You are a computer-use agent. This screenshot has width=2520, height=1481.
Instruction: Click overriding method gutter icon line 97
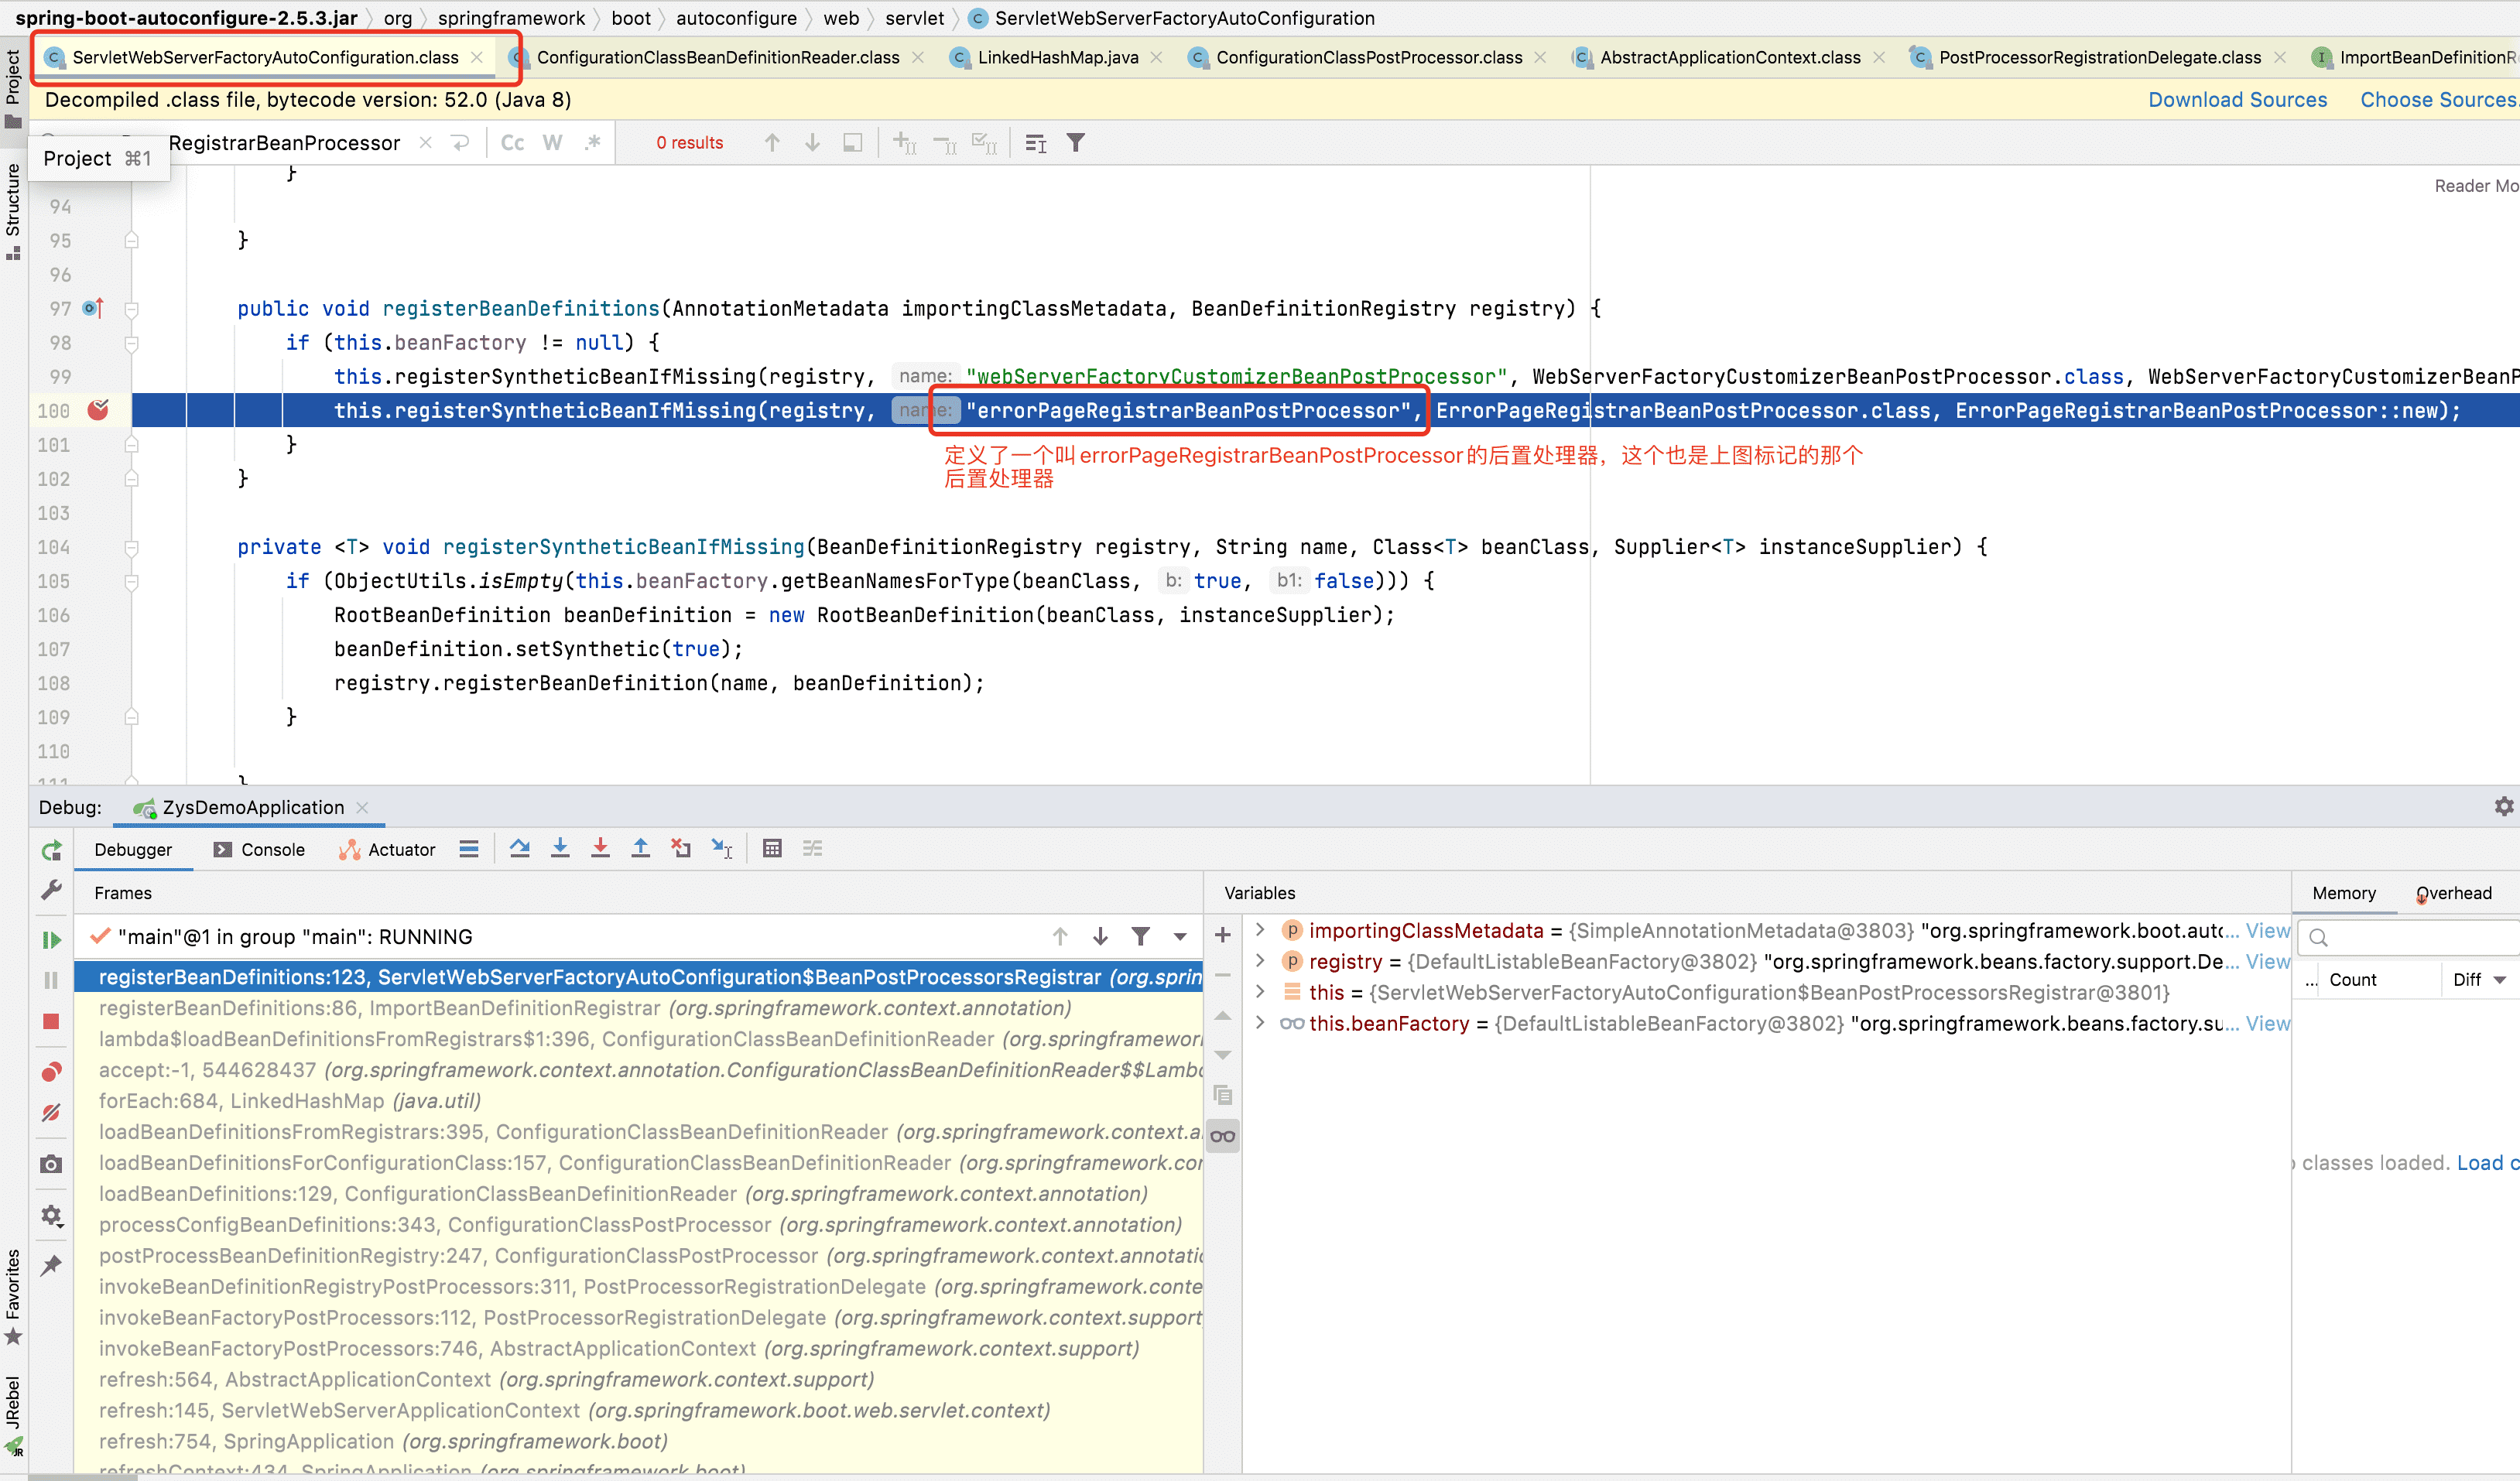tap(93, 308)
